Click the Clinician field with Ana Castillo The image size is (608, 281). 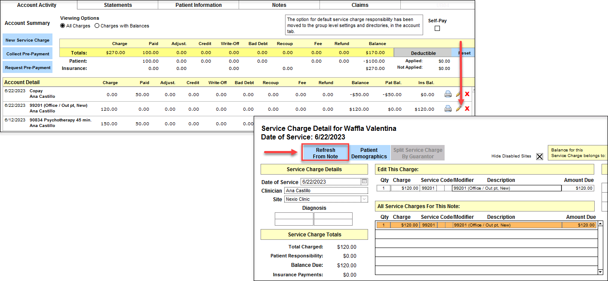tap(326, 190)
